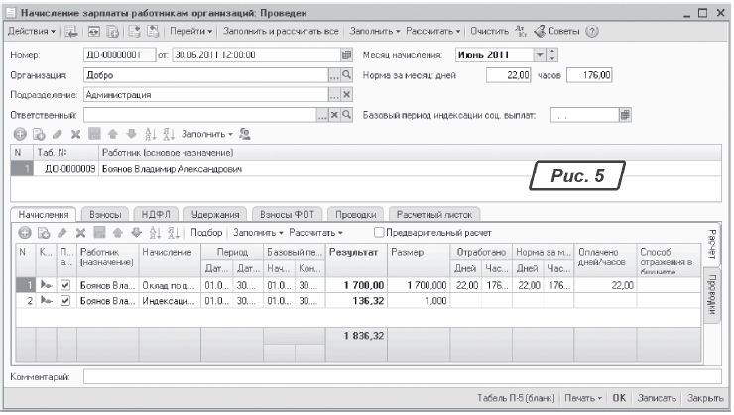Open calendar for базовый период индексации
734x415 pixels.
(625, 115)
